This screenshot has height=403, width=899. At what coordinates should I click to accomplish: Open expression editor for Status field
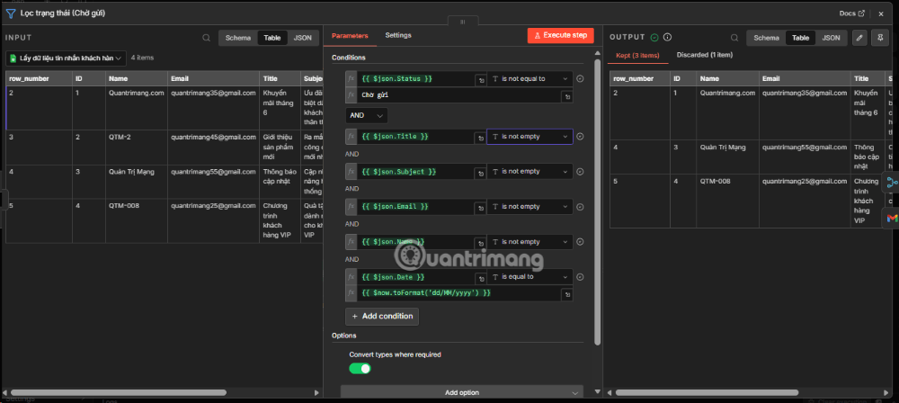(x=480, y=80)
